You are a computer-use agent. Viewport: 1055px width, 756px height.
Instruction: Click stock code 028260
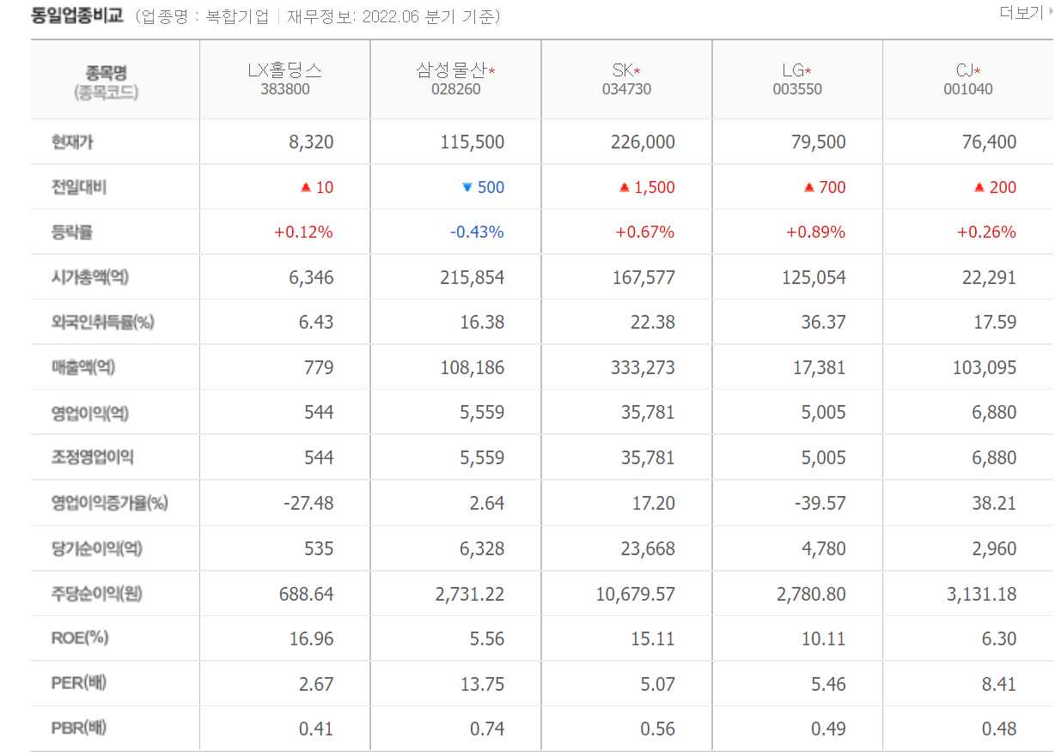click(x=456, y=89)
